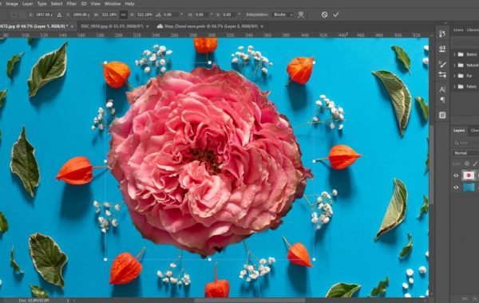Click the X position input field
The width and height of the screenshot is (479, 303).
point(43,14)
